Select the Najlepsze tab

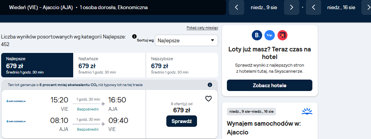37,65
